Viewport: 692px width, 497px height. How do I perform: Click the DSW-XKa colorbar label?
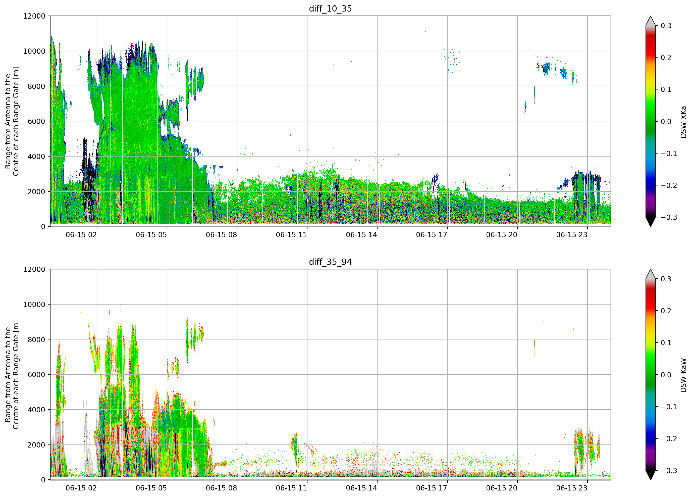[683, 122]
